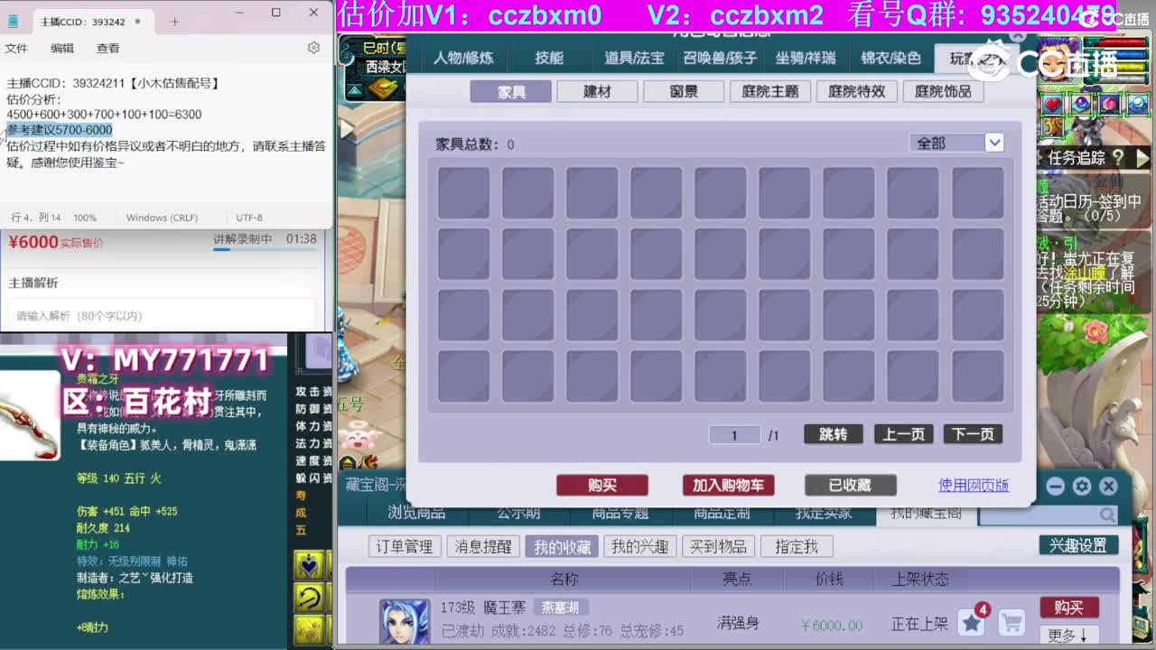Add a new Notepad tab
The image size is (1156, 650).
(x=174, y=22)
